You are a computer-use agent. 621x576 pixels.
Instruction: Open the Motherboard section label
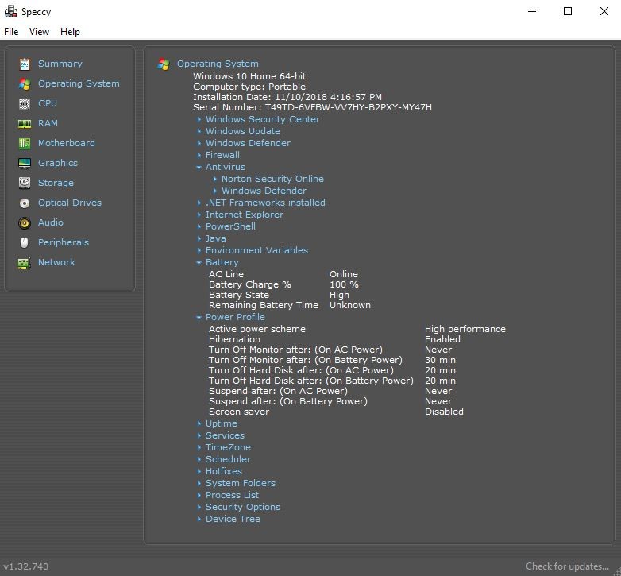coord(67,143)
